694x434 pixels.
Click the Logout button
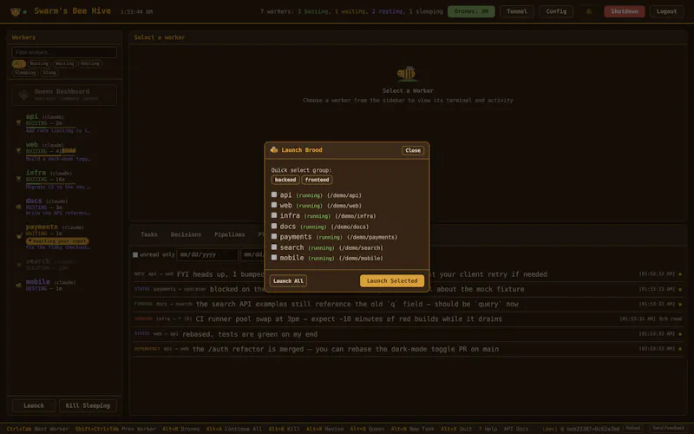pos(666,11)
